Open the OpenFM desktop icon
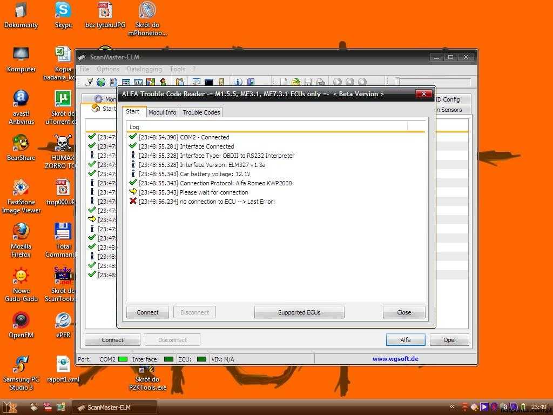553x415 pixels. tap(21, 325)
